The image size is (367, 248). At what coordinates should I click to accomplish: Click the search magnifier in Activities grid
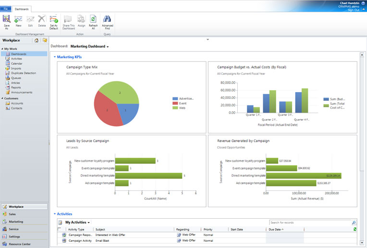point(354,223)
